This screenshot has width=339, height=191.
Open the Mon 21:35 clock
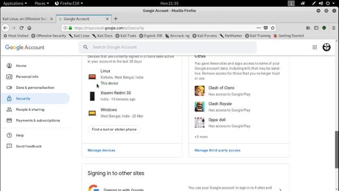coord(169,3)
